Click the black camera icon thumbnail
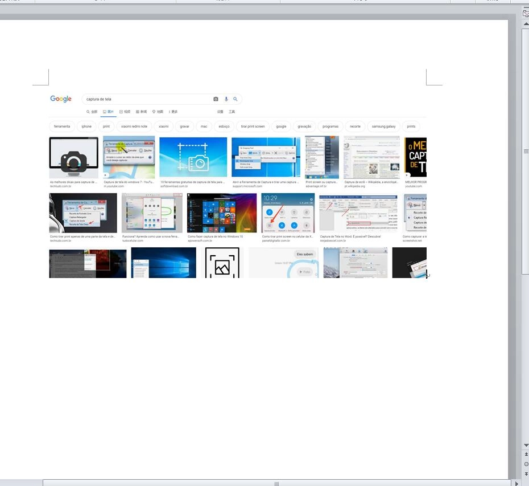 tap(73, 158)
